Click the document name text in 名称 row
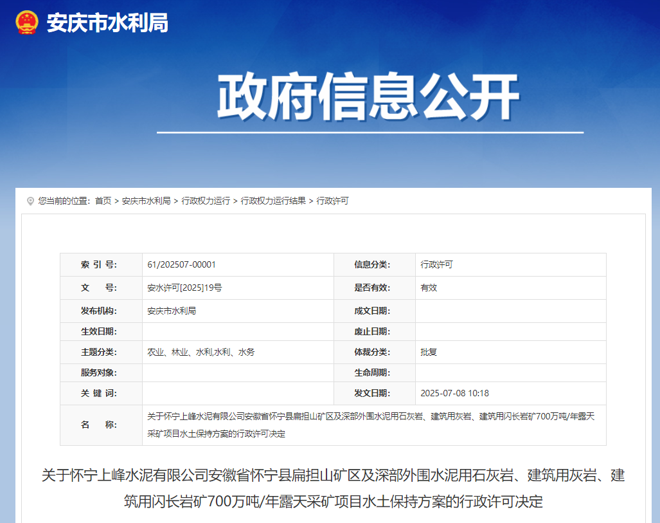660x523 pixels. point(371,425)
